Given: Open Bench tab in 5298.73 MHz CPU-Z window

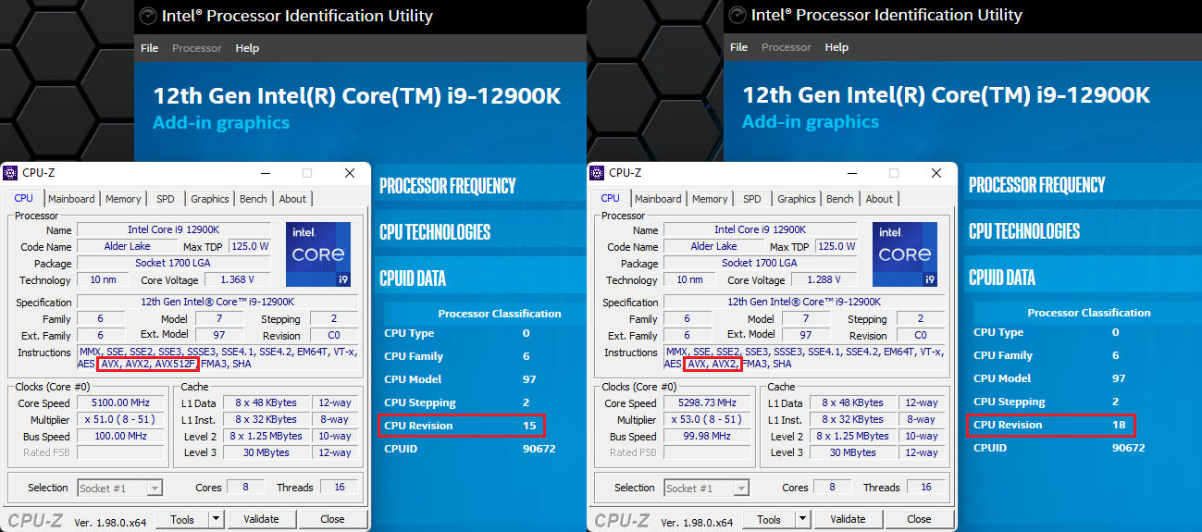Looking at the screenshot, I should 840,199.
